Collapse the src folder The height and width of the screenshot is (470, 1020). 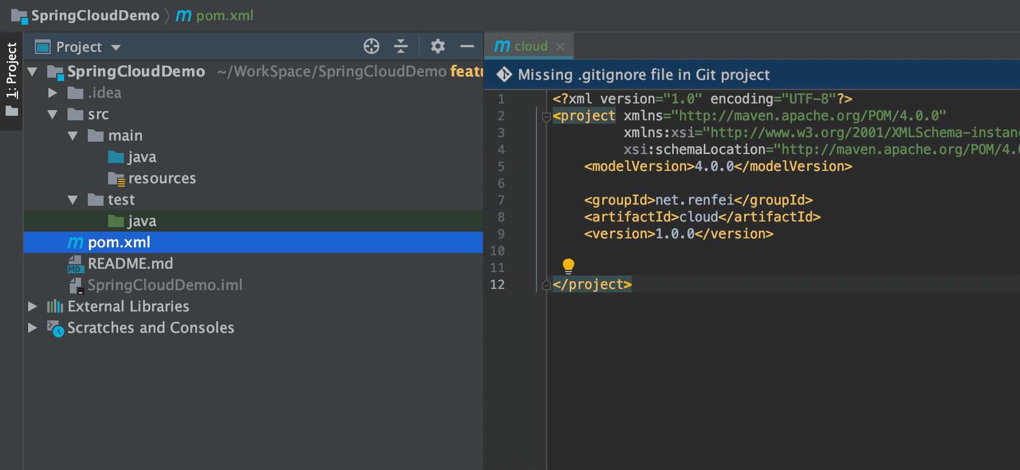53,114
